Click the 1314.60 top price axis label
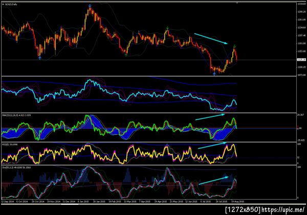This screenshot has height=215, width=307. point(301,4)
